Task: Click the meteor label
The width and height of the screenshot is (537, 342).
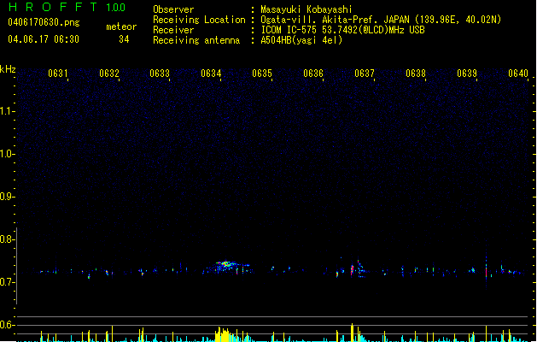Action: (121, 27)
